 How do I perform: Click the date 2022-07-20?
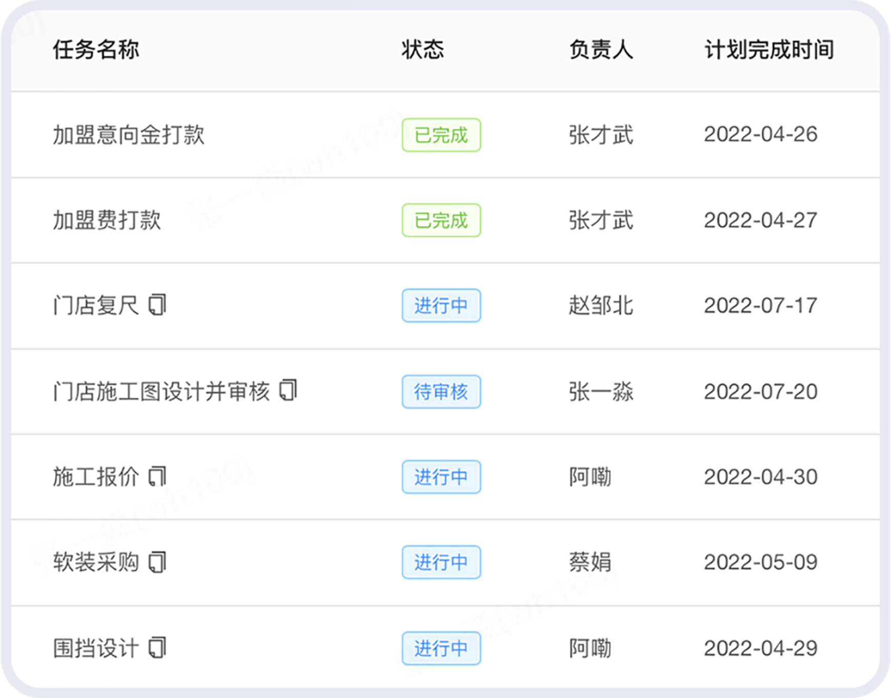click(x=760, y=391)
